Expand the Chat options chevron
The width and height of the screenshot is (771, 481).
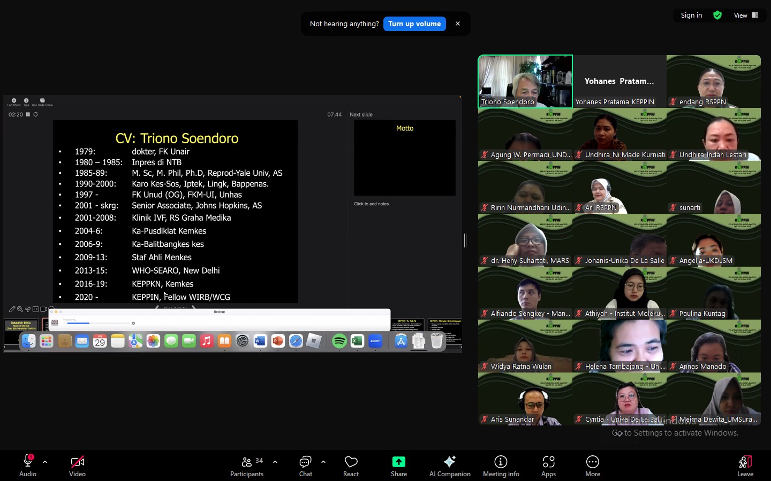coord(323,461)
